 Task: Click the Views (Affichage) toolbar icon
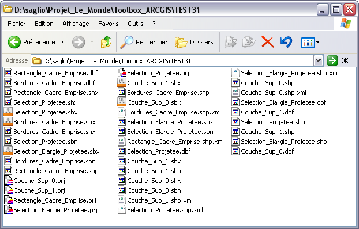(x=308, y=42)
